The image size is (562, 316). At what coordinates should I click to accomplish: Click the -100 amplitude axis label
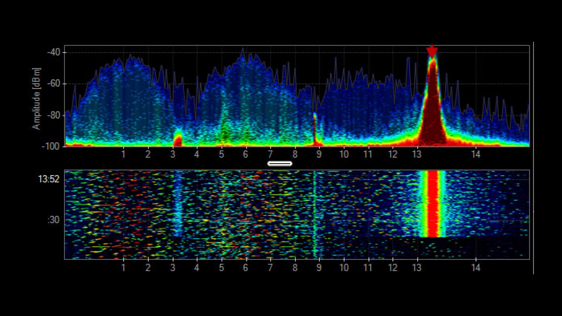coord(51,146)
